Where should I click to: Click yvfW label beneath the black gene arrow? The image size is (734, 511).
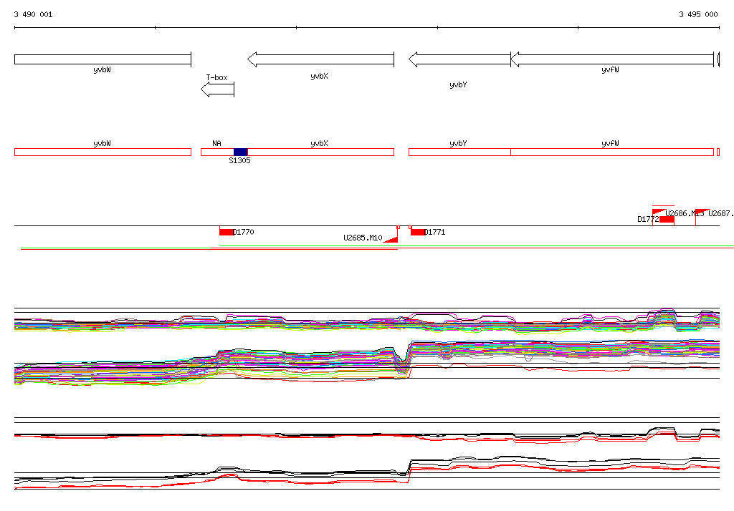(611, 69)
